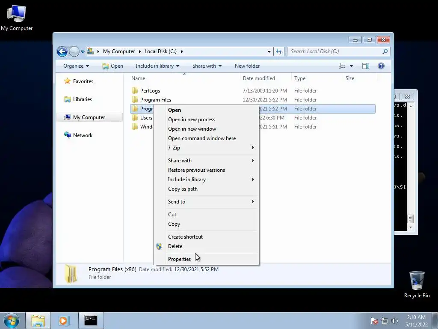Click the computer icon in address bar
This screenshot has width=438, height=329.
(x=91, y=51)
